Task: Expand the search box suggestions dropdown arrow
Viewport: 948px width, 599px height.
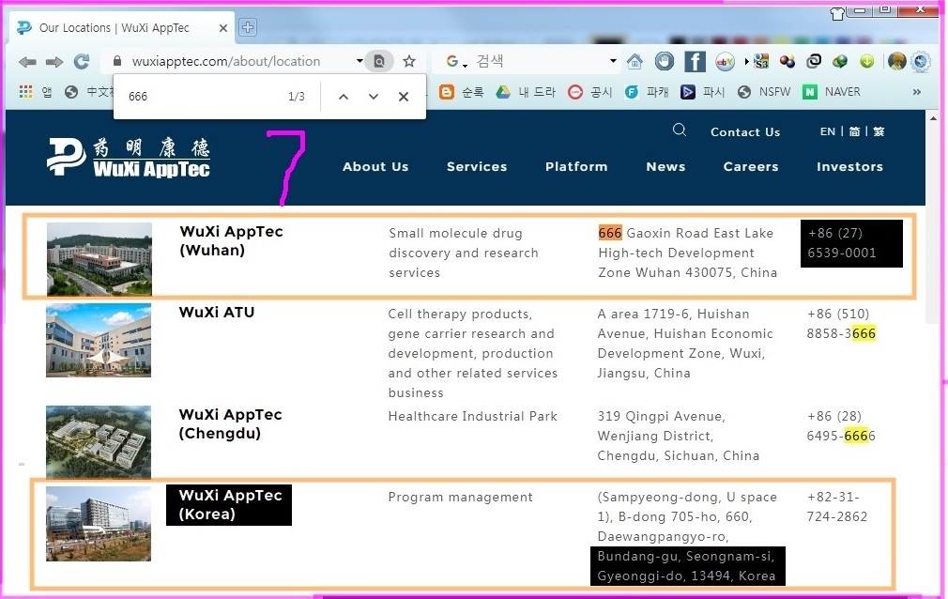Action: click(x=613, y=61)
